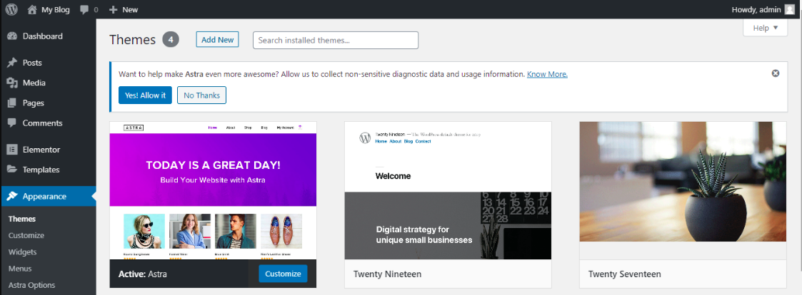Viewport: 802px width, 295px height.
Task: Click the admin user avatar
Action: [790, 9]
